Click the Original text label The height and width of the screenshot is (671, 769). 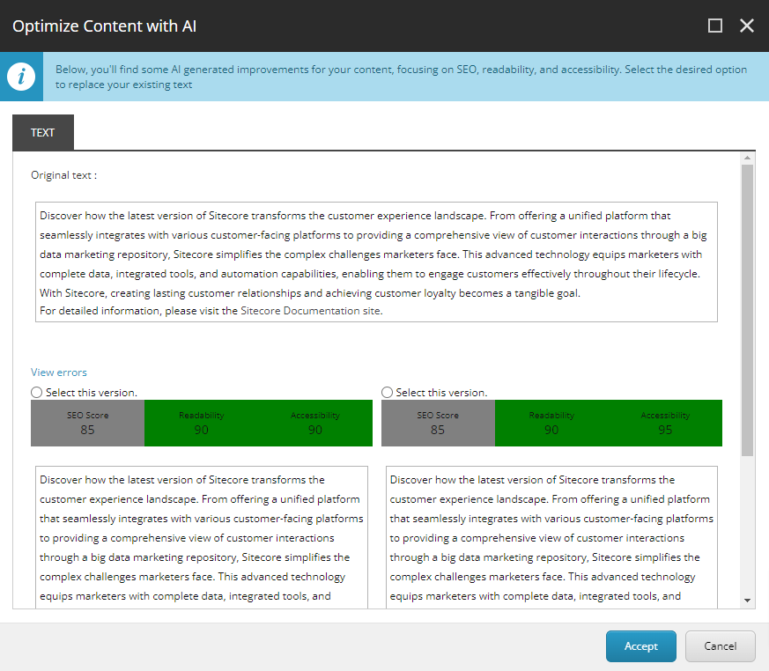(x=63, y=175)
